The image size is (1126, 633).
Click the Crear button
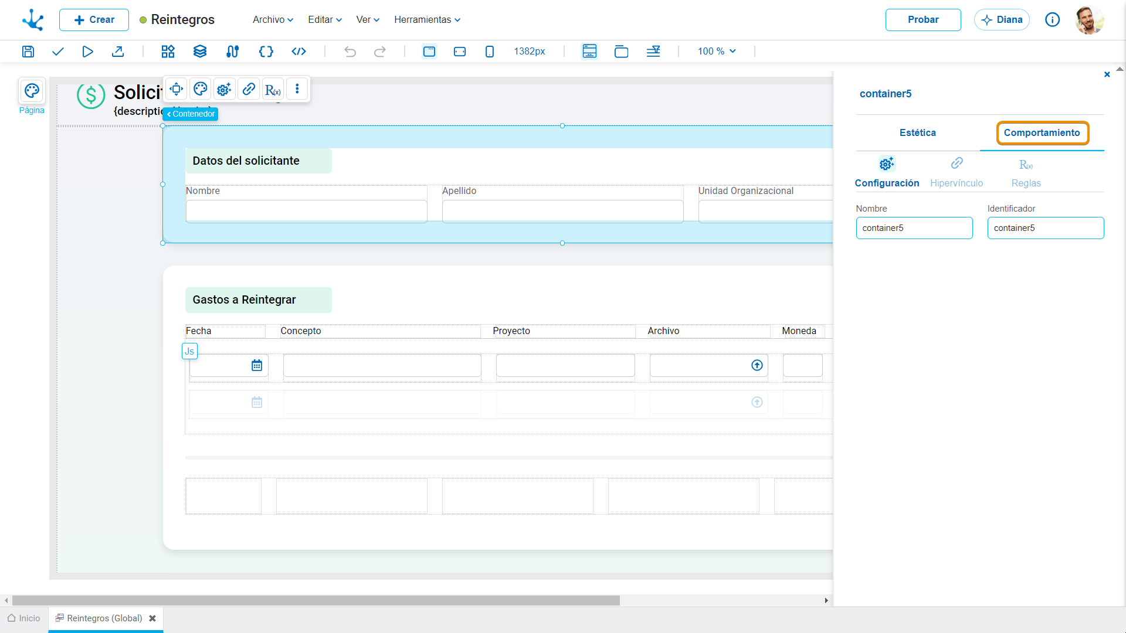pyautogui.click(x=94, y=20)
